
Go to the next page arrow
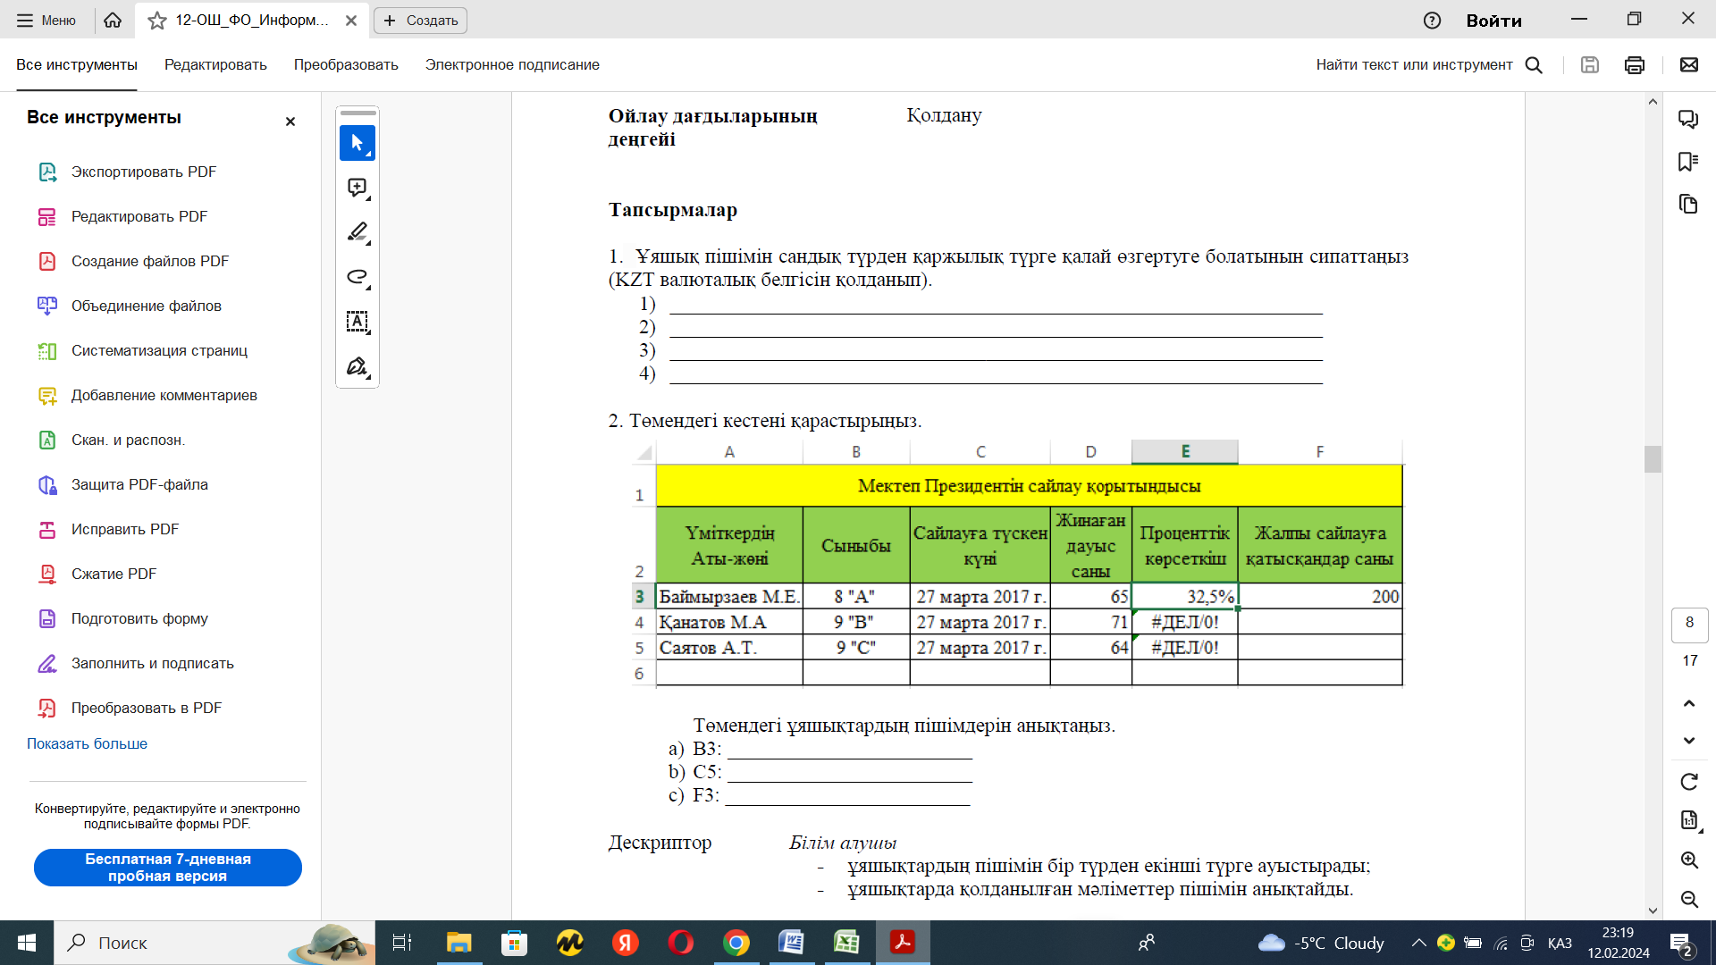(1689, 741)
